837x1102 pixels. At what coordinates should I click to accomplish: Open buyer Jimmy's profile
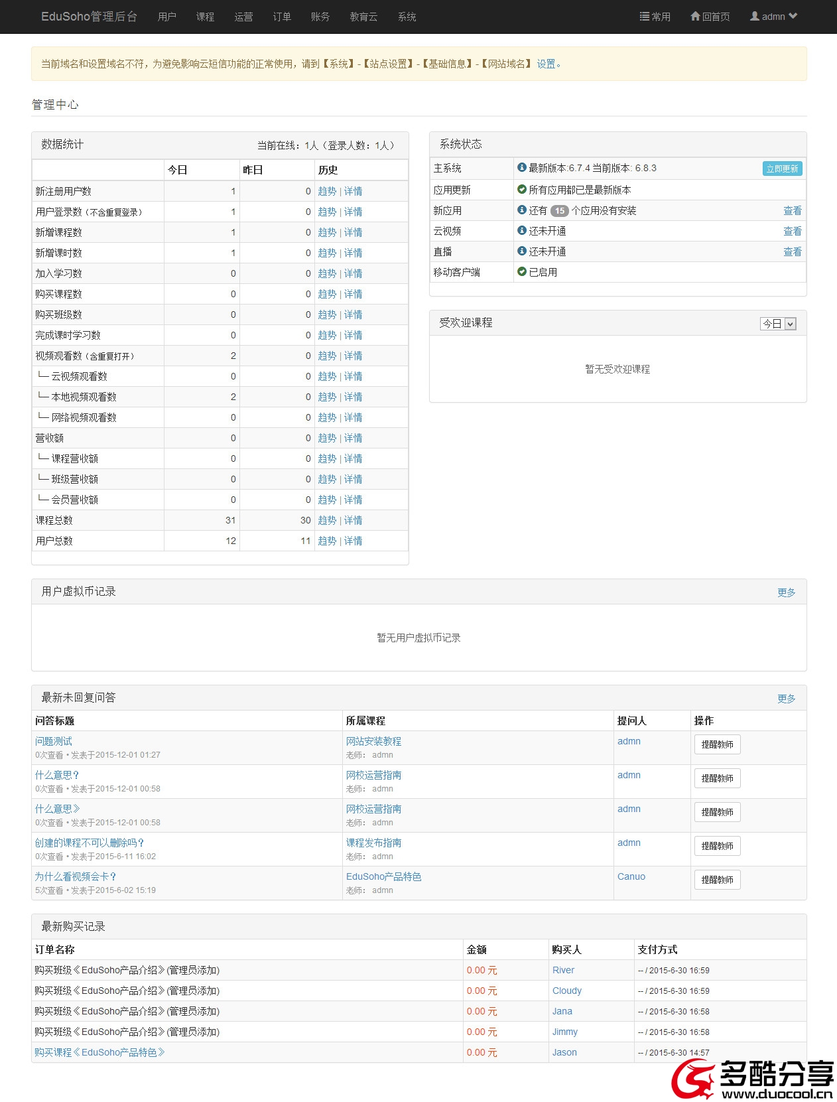click(565, 1032)
